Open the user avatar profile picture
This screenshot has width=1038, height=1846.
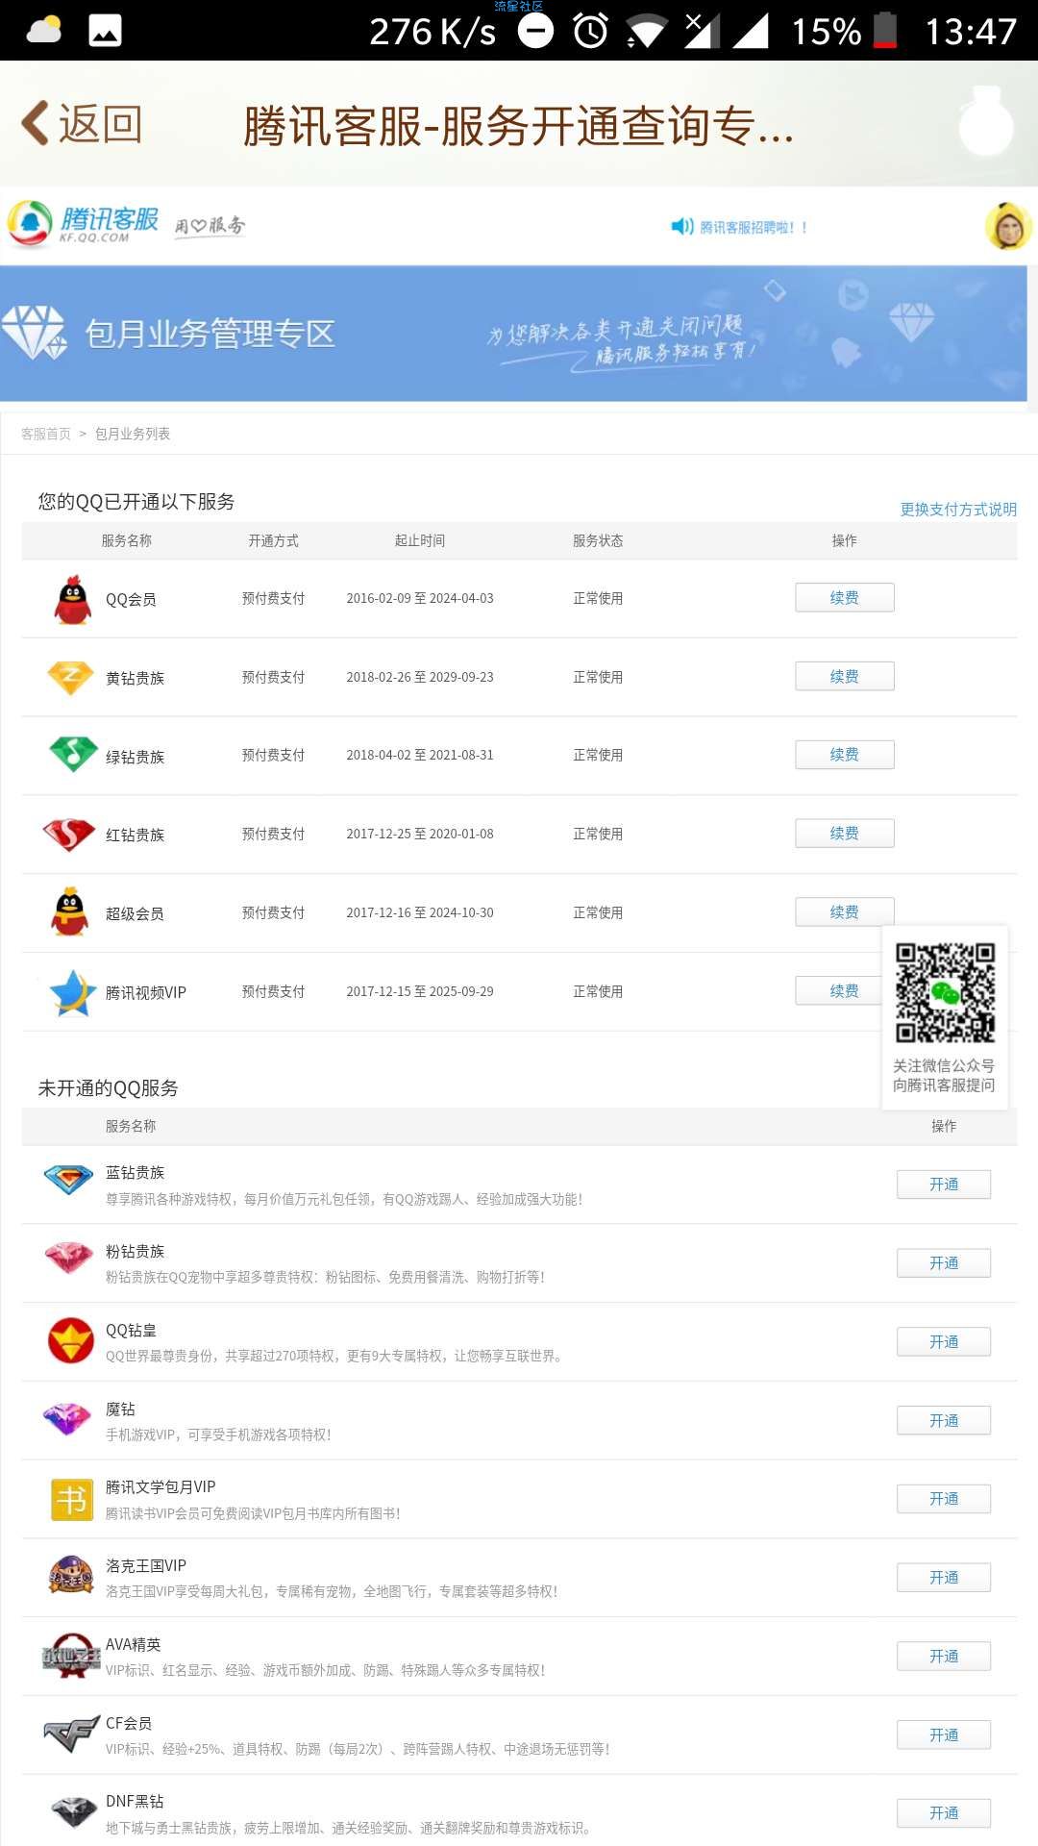[1008, 226]
